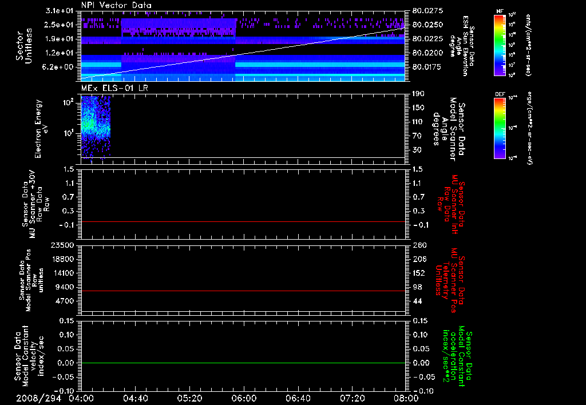This screenshot has width=586, height=405.
Task: Click the 'Sector Unitless' axis label
Action: pyautogui.click(x=24, y=46)
